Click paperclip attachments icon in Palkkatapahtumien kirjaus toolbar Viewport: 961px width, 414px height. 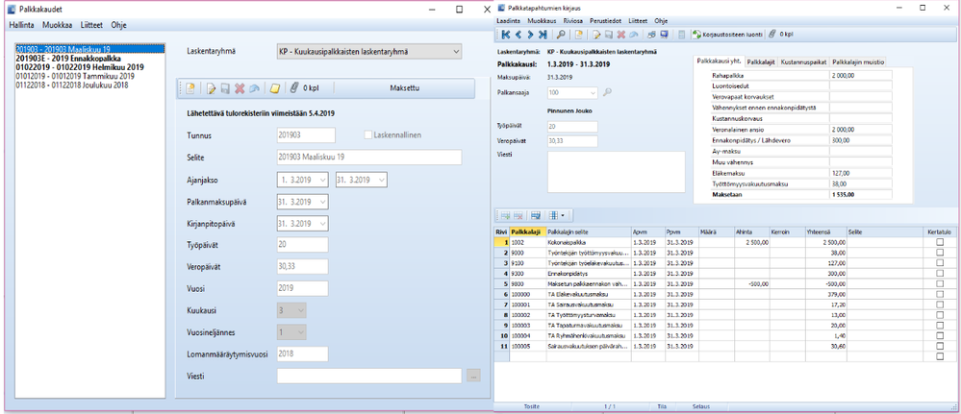pyautogui.click(x=771, y=35)
